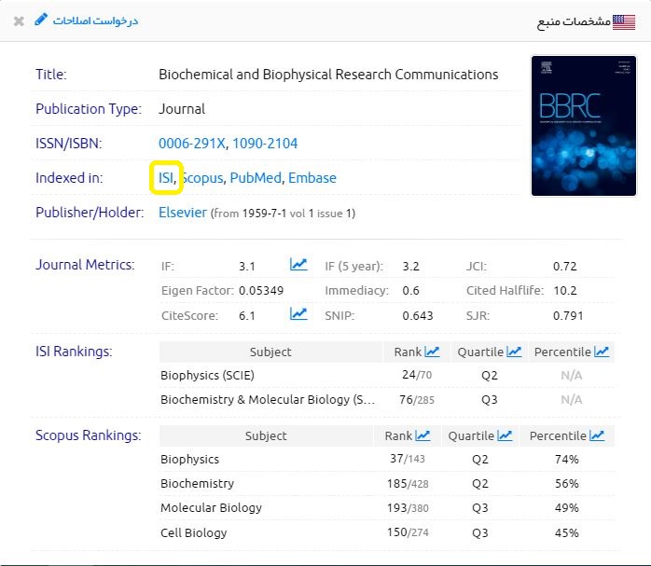The height and width of the screenshot is (566, 651).
Task: Click chart icon beside ISI Percentile header
Action: pyautogui.click(x=602, y=352)
